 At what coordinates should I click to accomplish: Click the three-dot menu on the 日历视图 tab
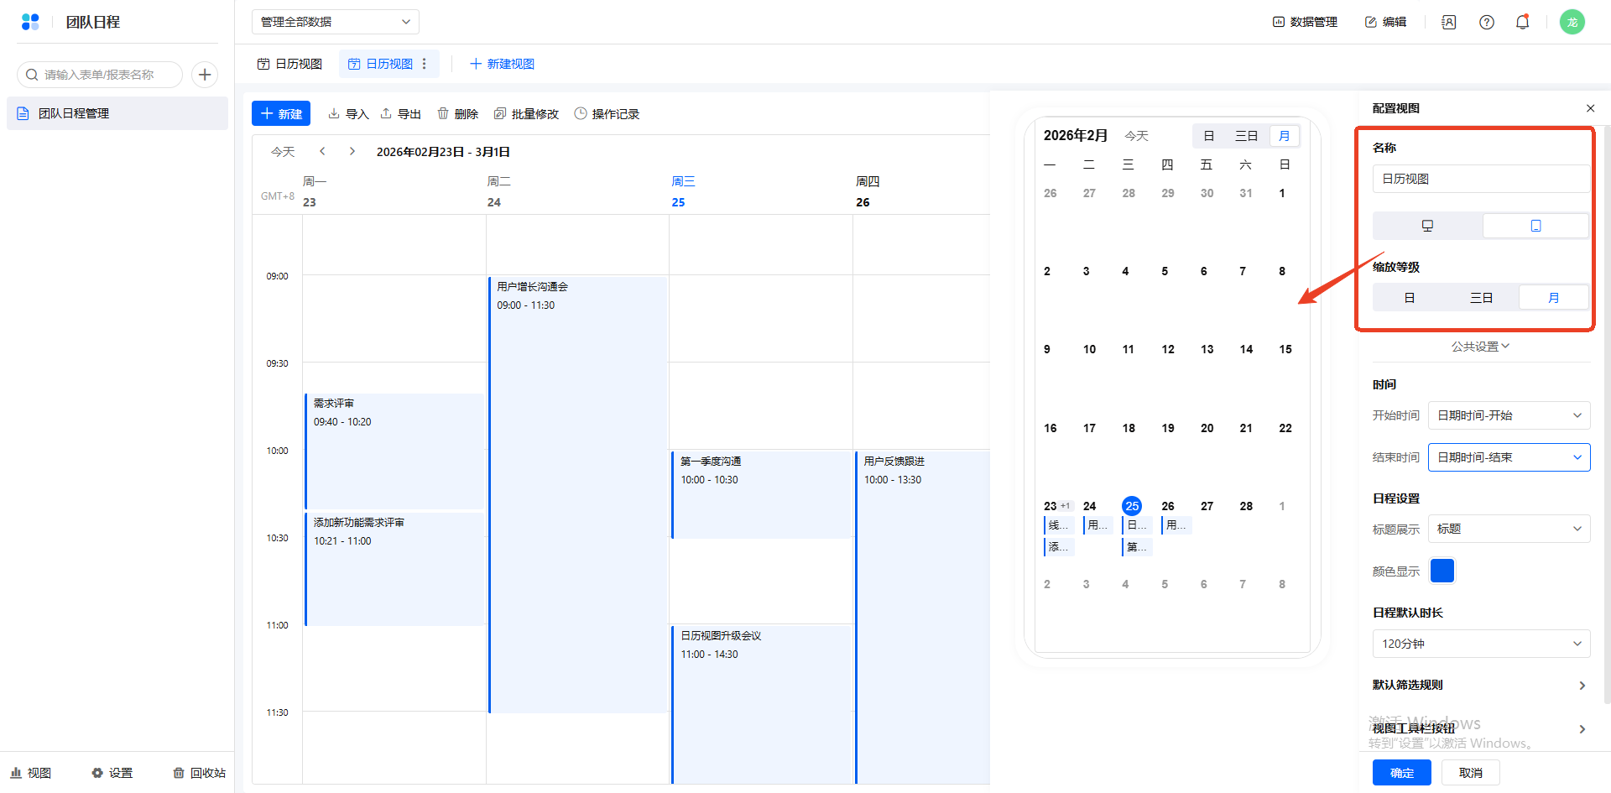(x=425, y=64)
